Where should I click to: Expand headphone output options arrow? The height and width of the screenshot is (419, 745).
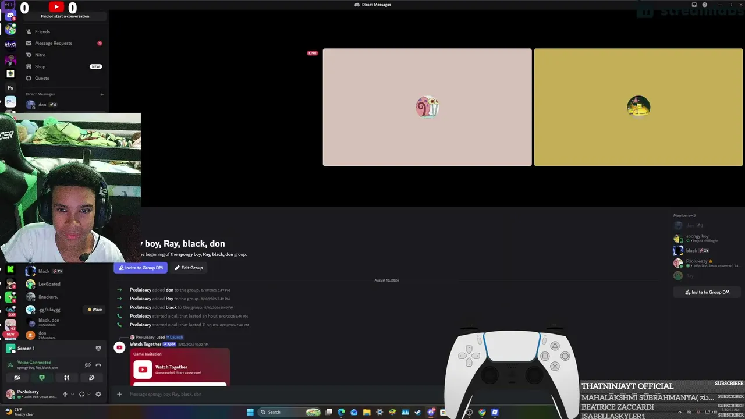89,394
